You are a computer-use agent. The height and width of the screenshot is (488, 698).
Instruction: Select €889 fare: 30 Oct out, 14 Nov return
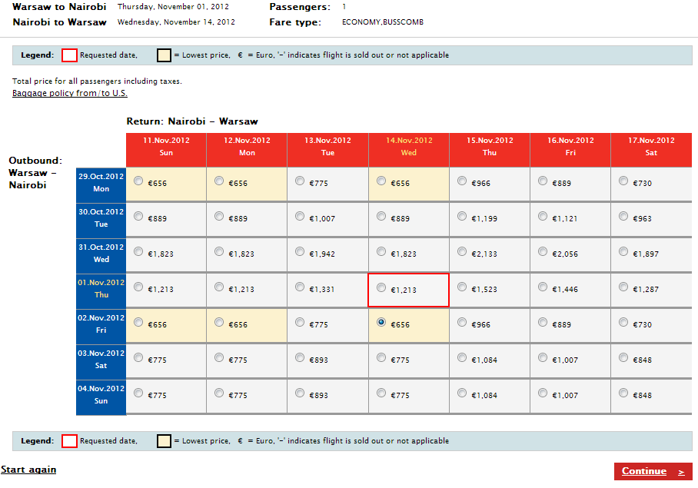381,216
